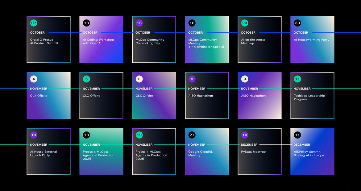The height and width of the screenshot is (191, 361).
Task: Click the green 07 date badge
Action: [33, 23]
